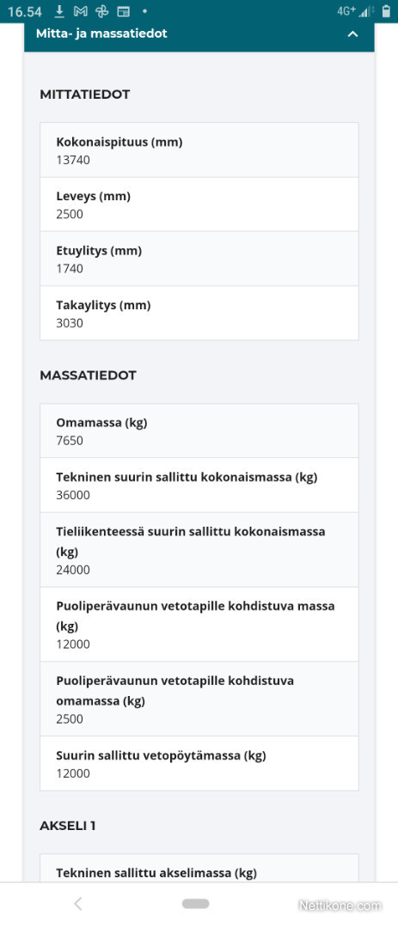Select the Takaylitys (mm) 3030 row
398x928 pixels.
click(199, 313)
